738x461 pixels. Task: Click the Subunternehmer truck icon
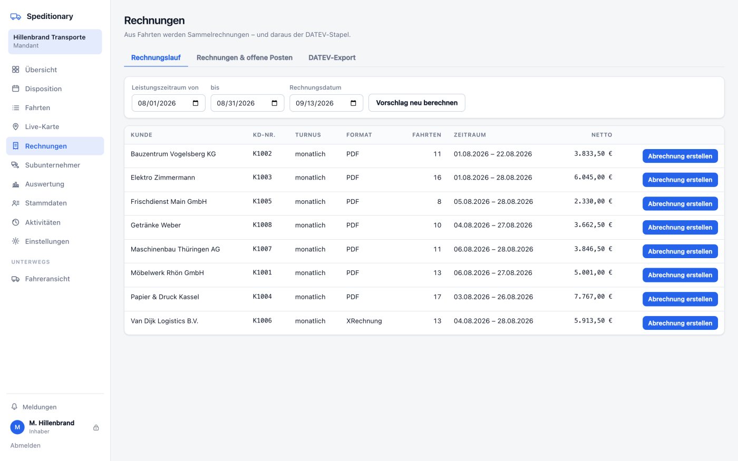pyautogui.click(x=16, y=165)
